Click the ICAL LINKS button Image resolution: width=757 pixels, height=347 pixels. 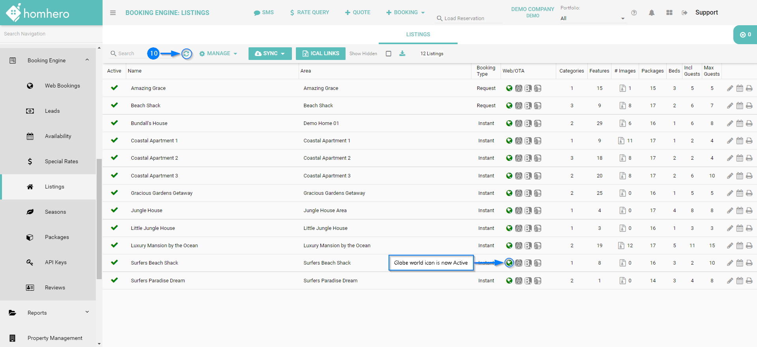(x=320, y=54)
